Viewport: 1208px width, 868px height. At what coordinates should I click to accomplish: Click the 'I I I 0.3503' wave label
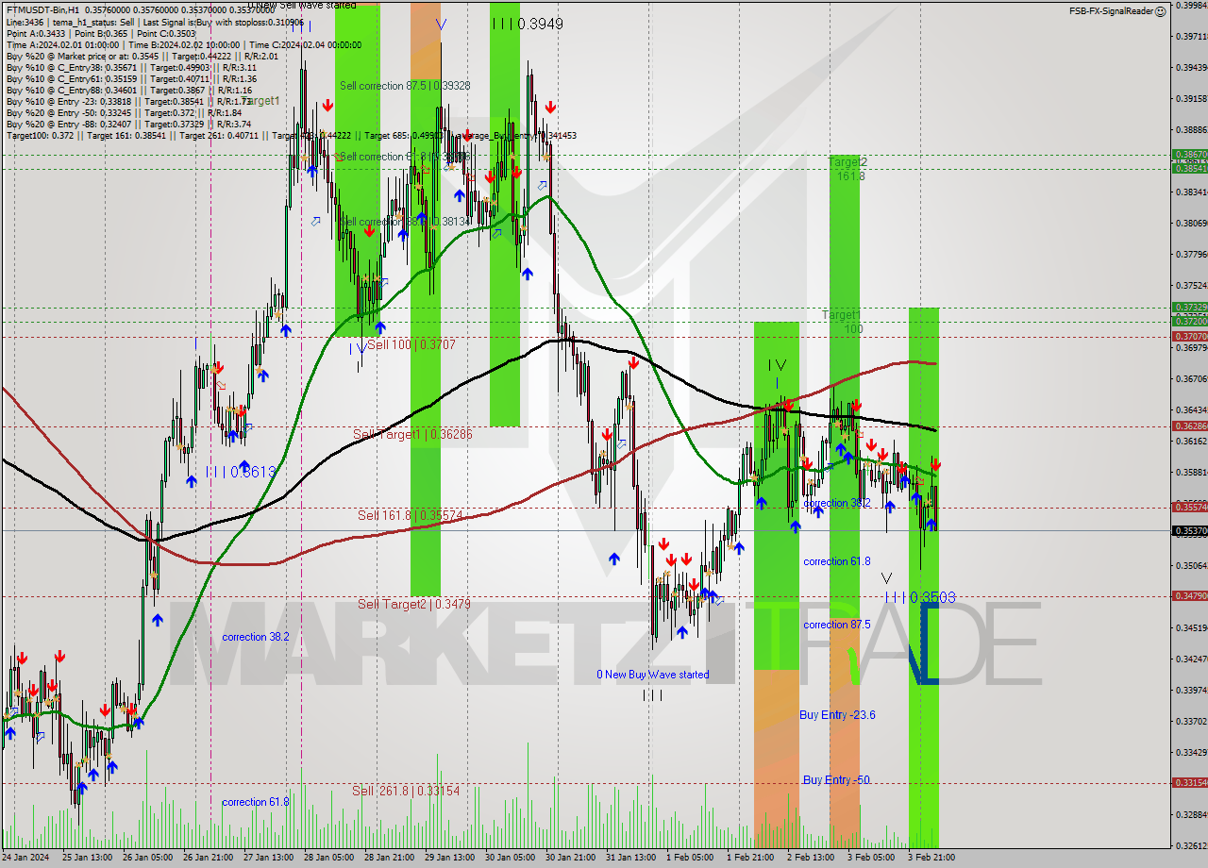pos(920,597)
